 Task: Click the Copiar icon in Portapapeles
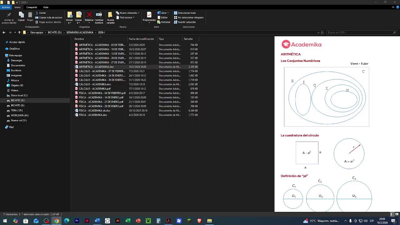click(21, 15)
